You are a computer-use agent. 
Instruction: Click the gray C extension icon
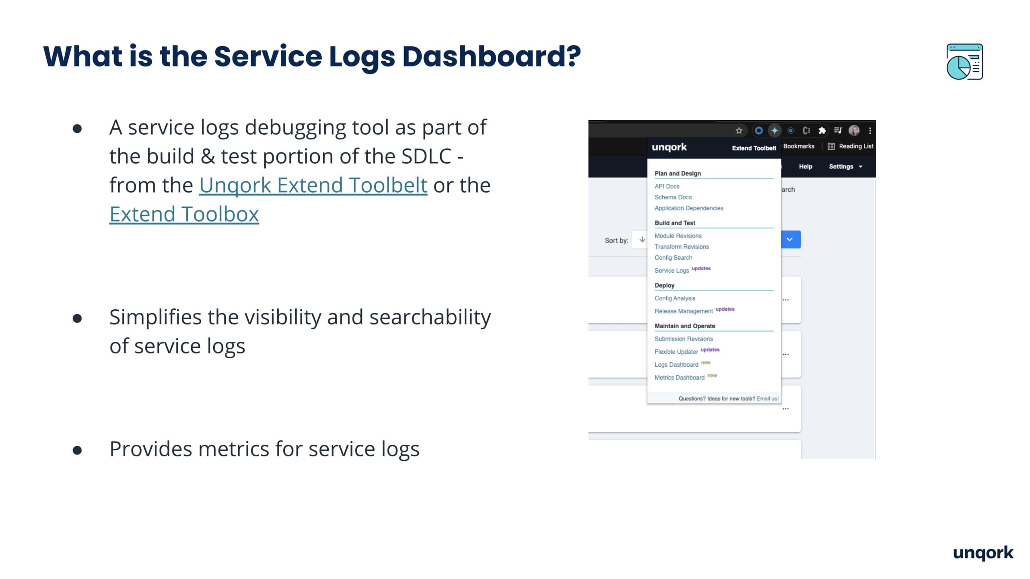point(806,131)
